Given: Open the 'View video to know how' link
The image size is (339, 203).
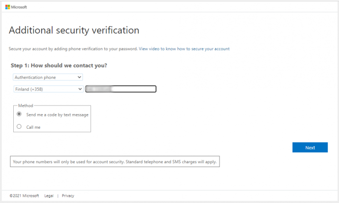Looking at the screenshot, I should tap(184, 49).
